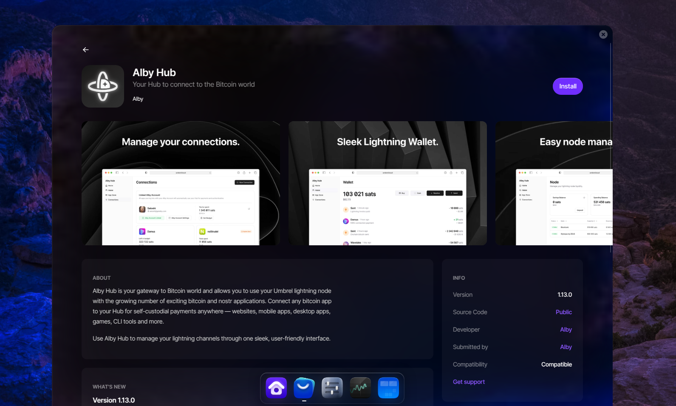Viewport: 676px width, 406px height.
Task: Open the Public source code link
Action: [x=563, y=312]
